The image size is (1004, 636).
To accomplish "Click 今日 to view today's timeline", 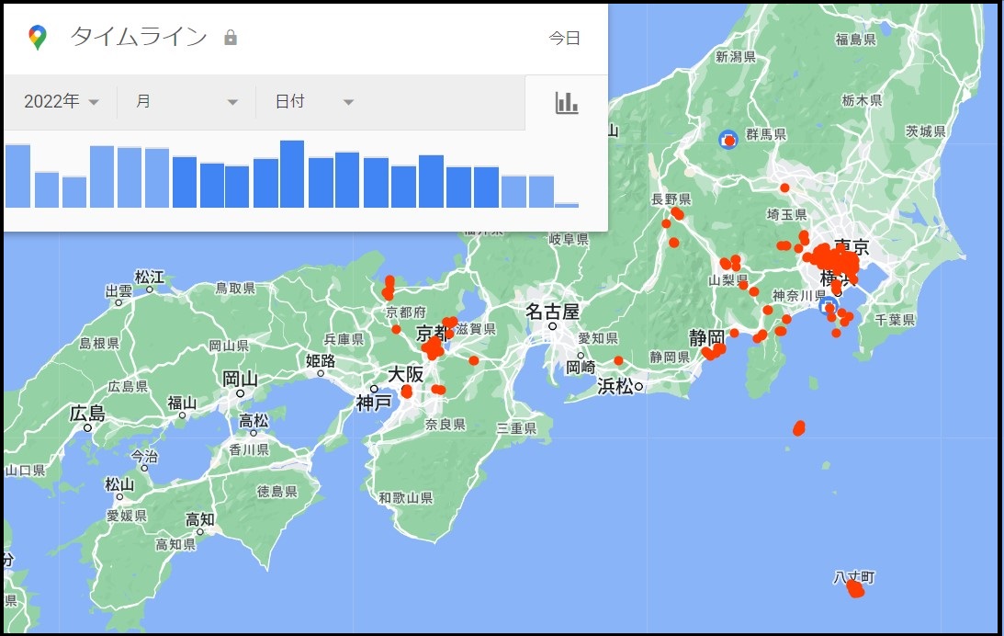I will (565, 39).
